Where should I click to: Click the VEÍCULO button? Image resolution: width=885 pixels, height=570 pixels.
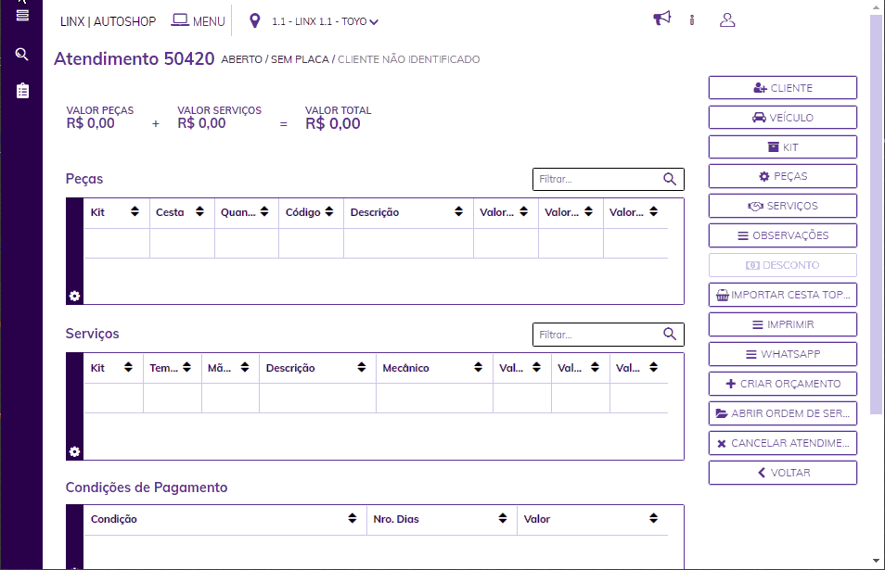(783, 118)
